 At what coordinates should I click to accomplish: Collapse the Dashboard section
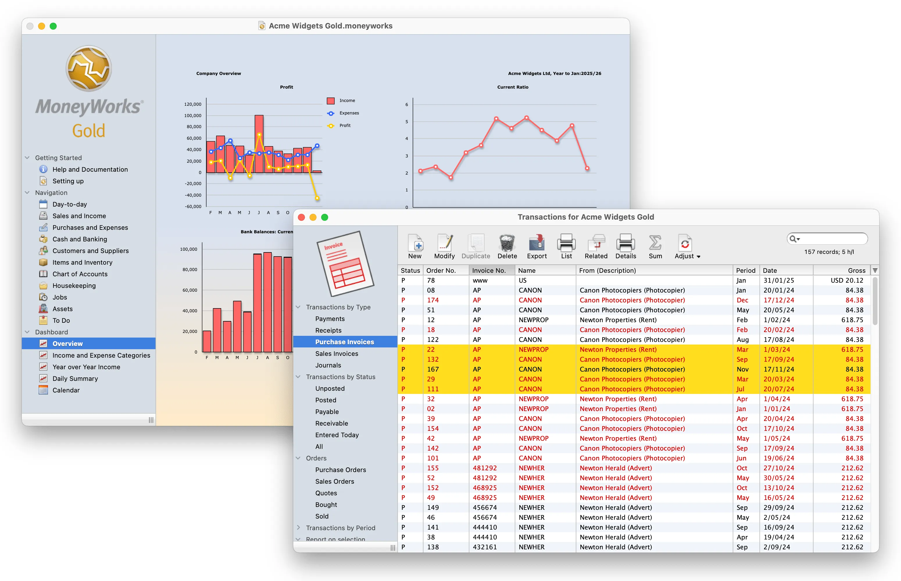pos(27,332)
